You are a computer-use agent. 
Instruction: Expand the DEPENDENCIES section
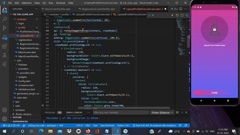point(20,121)
